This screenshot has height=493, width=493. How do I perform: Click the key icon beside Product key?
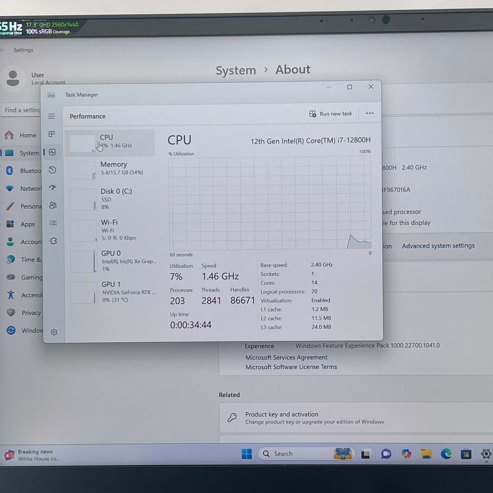(232, 418)
